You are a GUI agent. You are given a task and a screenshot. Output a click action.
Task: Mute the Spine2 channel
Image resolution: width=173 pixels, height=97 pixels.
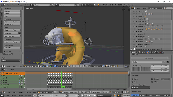tap(22, 80)
